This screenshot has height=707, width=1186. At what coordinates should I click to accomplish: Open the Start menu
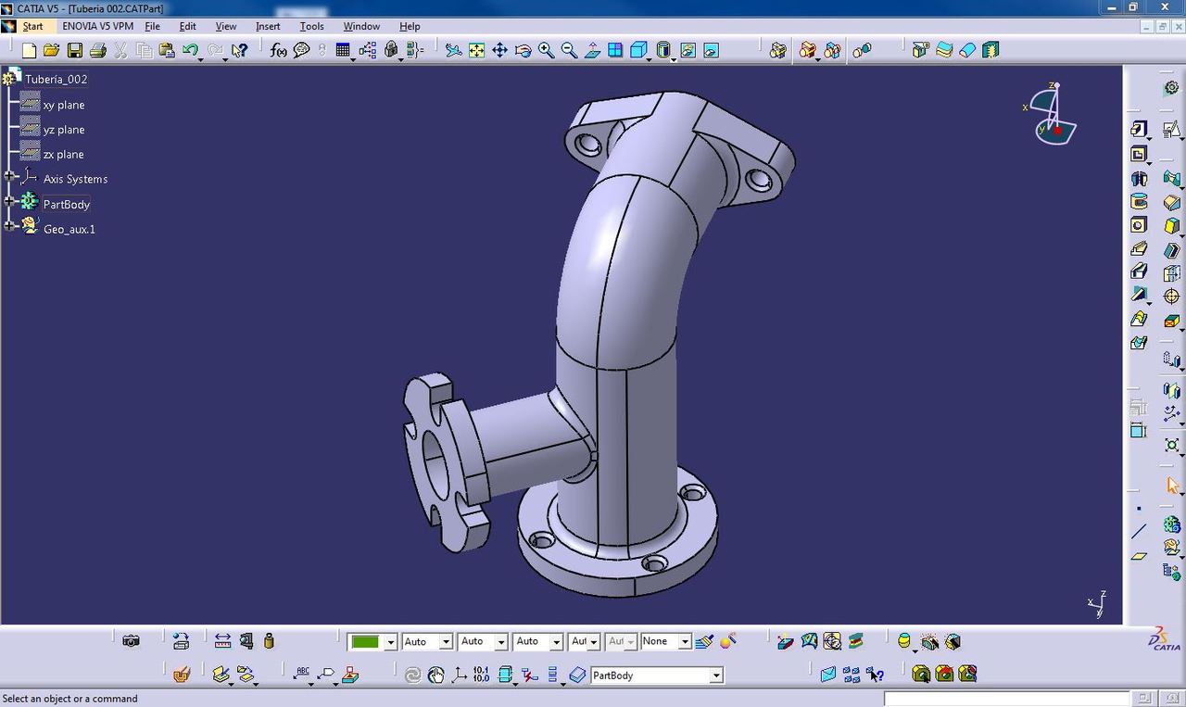pyautogui.click(x=32, y=26)
